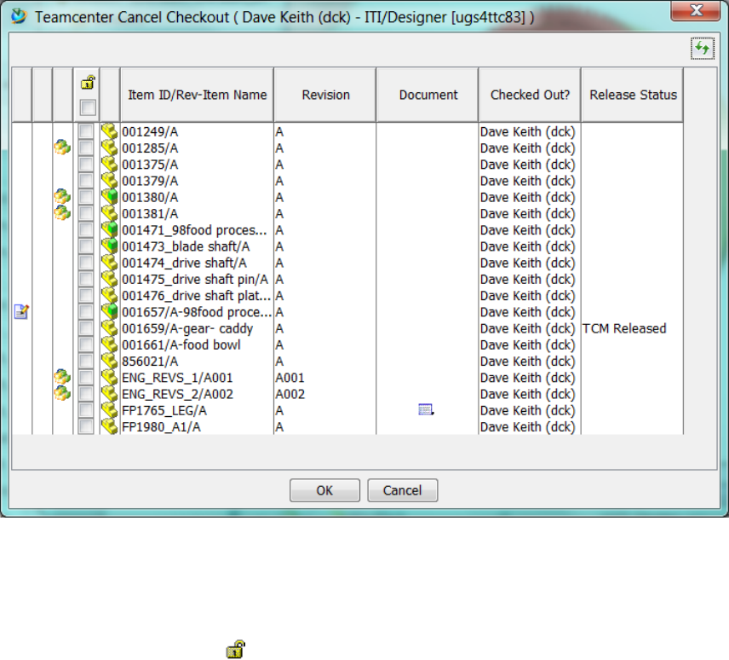Select the 856021/A item name

[x=150, y=362]
